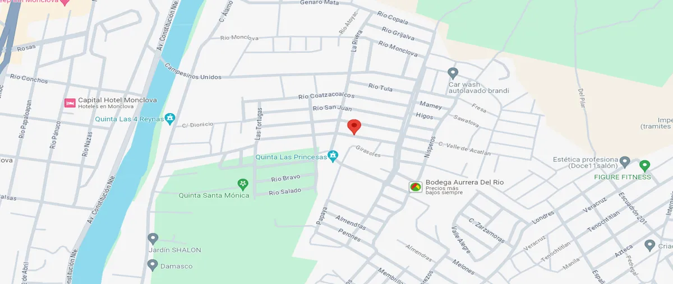Open the Damasco location pin
This screenshot has height=284, width=673.
(153, 265)
